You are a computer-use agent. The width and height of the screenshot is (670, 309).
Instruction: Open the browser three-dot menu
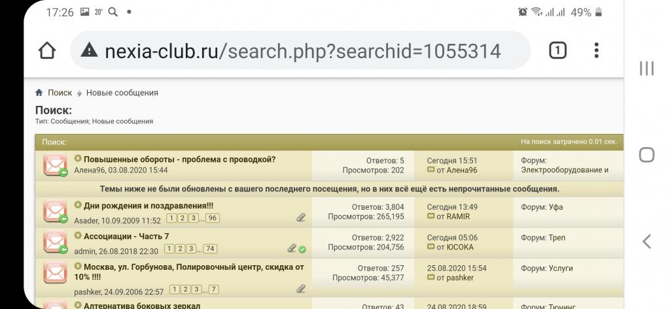click(x=596, y=50)
